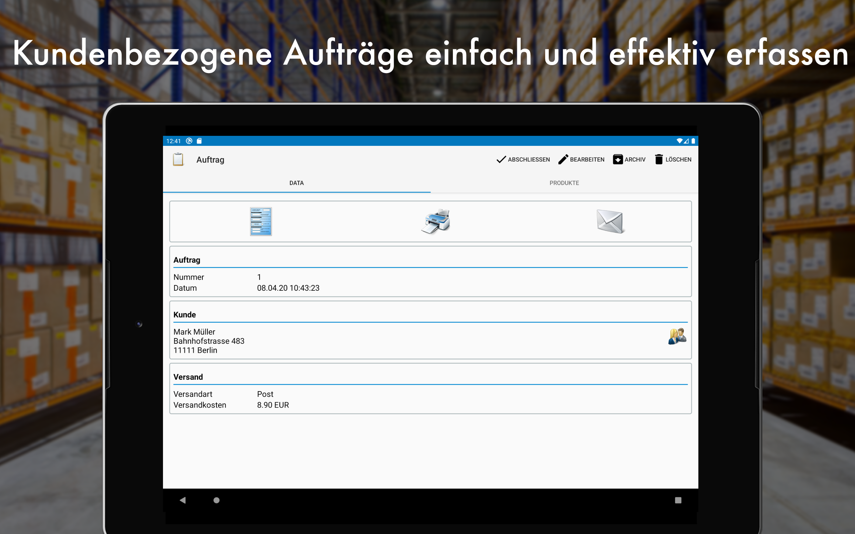Move order to Archiv
The image size is (855, 534).
629,160
